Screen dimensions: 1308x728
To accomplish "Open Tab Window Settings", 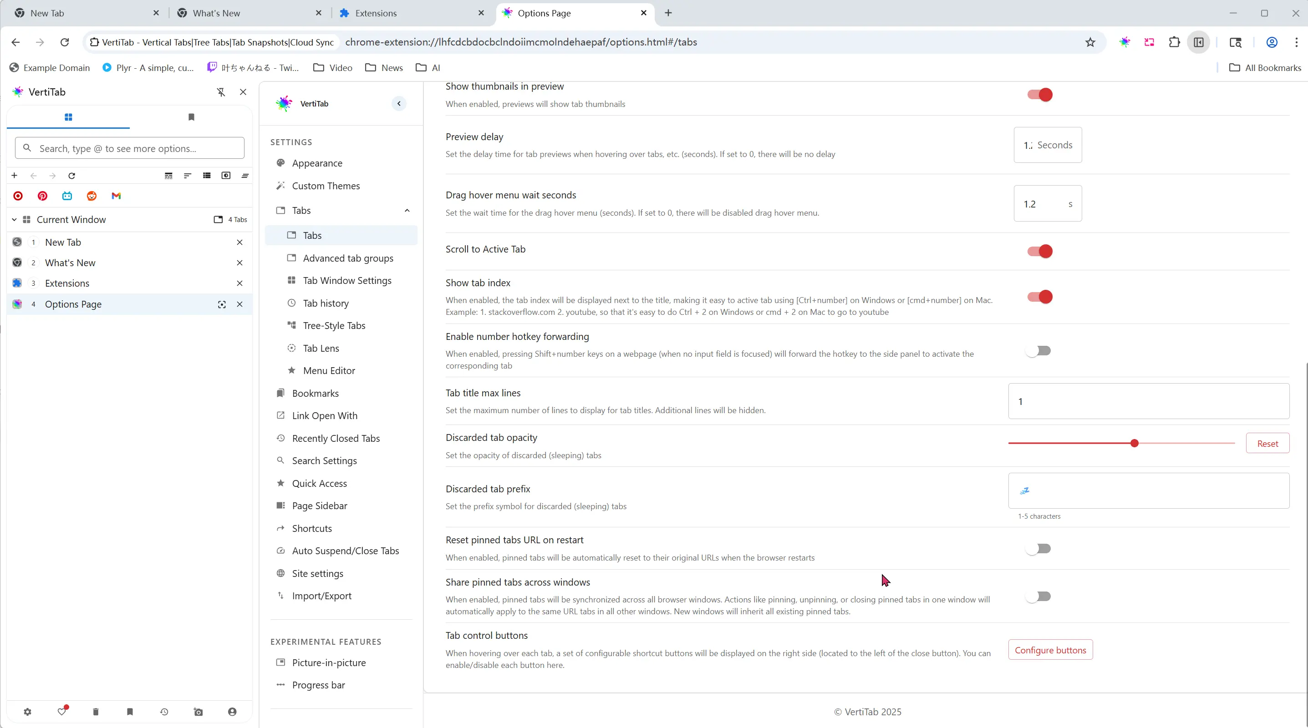I will (x=341, y=281).
